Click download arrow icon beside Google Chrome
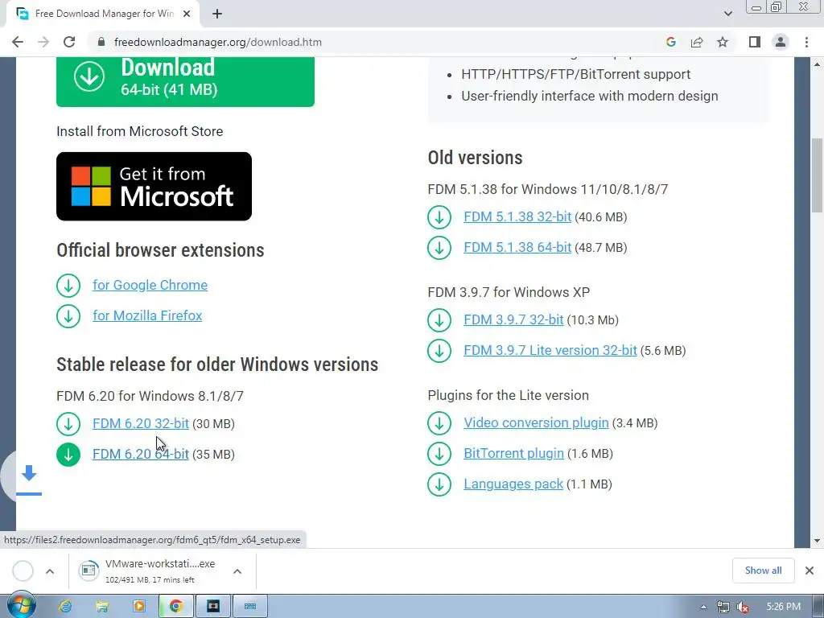This screenshot has height=618, width=824. pyautogui.click(x=68, y=286)
